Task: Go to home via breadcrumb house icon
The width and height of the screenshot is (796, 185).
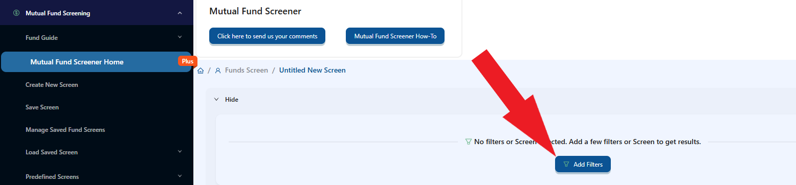Action: pyautogui.click(x=201, y=71)
